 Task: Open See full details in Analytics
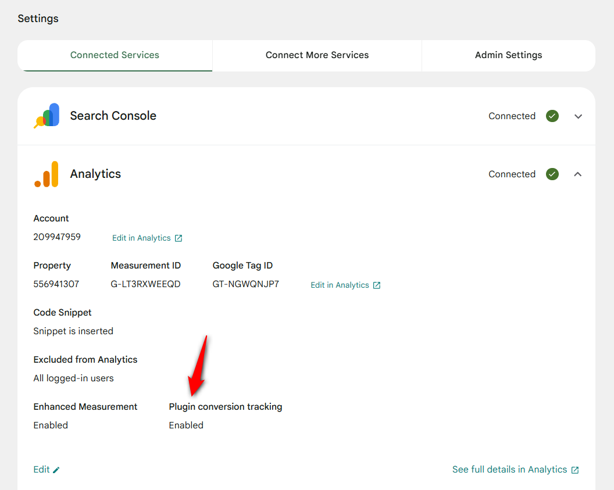click(x=515, y=470)
